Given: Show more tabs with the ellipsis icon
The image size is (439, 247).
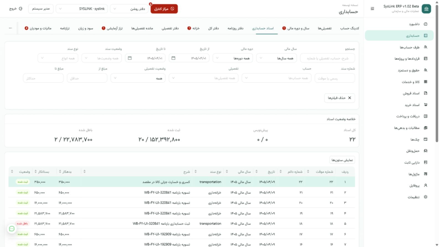Looking at the screenshot, I should pyautogui.click(x=11, y=28).
